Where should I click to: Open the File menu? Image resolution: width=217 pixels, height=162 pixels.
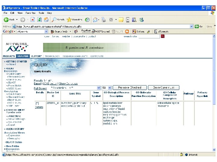tap(5, 13)
